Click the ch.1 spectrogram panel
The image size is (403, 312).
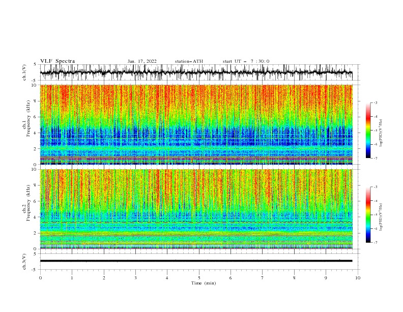(x=196, y=124)
